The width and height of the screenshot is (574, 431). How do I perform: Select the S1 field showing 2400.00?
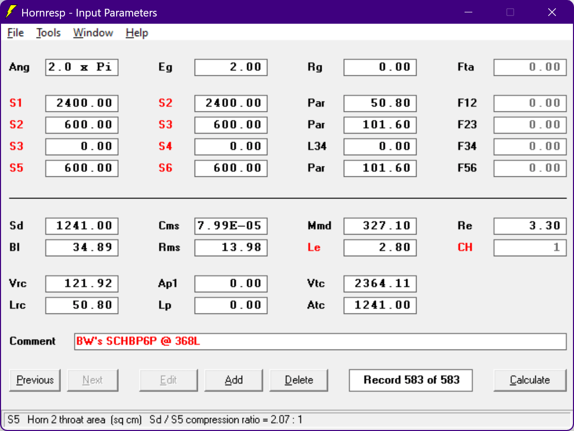tap(82, 103)
